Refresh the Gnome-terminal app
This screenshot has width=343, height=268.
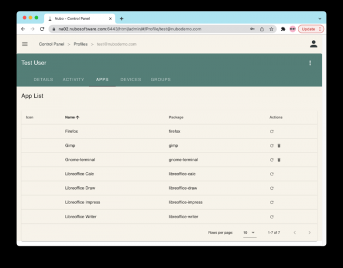pyautogui.click(x=272, y=160)
